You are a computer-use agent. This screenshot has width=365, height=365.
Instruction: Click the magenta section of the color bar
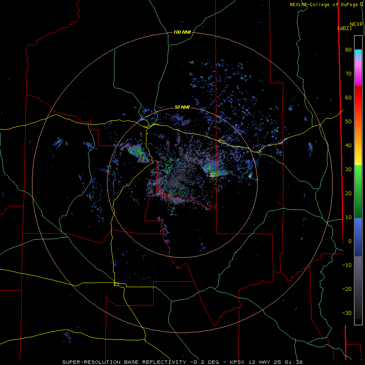pyautogui.click(x=358, y=77)
